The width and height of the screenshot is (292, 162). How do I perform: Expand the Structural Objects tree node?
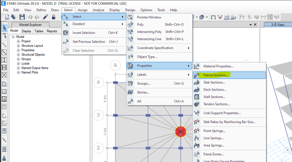click(18, 55)
